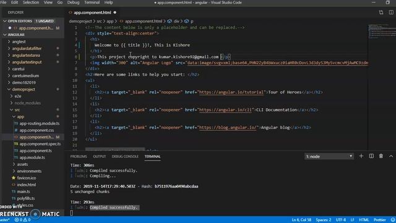
Task: Collapse the app folder
Action: click(x=20, y=116)
